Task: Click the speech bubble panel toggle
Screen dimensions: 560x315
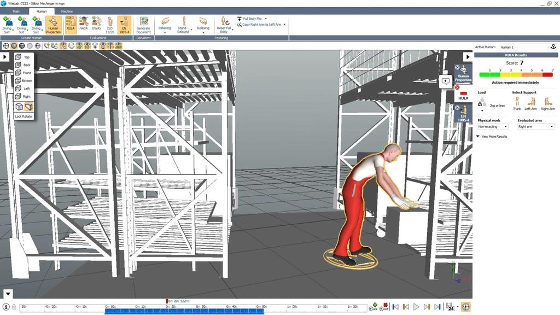Action: [445, 81]
